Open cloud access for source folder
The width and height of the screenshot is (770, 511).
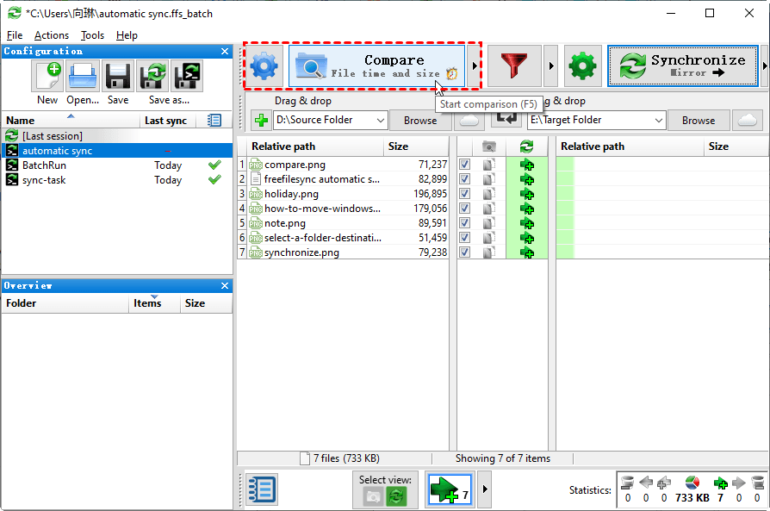(x=469, y=121)
